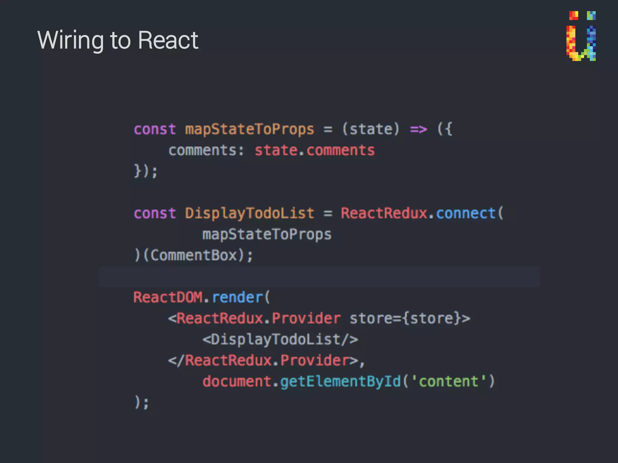Click the red-orange square above the logo
618x463 pixels.
pos(573,16)
